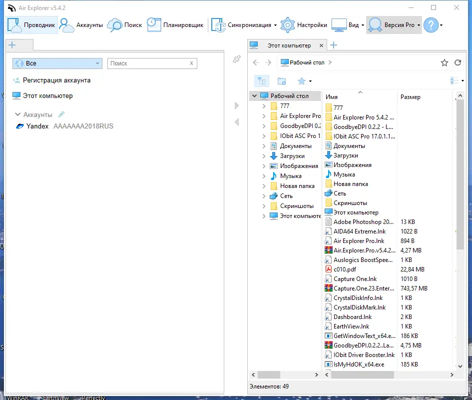Expand the Сеть node in tree
This screenshot has width=472, height=400.
[x=264, y=196]
